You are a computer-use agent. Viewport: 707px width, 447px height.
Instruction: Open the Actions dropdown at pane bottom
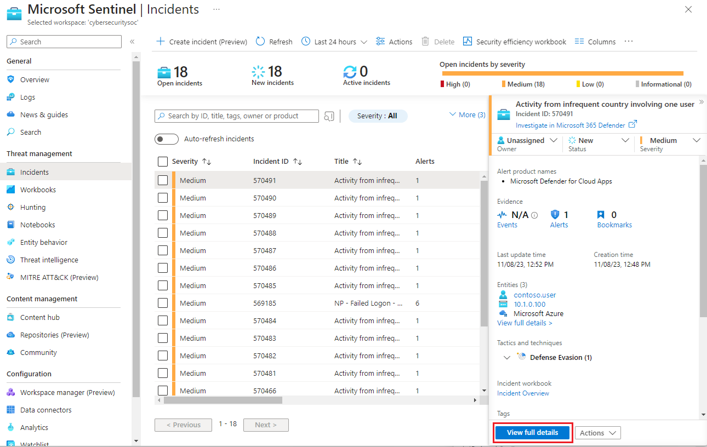598,433
